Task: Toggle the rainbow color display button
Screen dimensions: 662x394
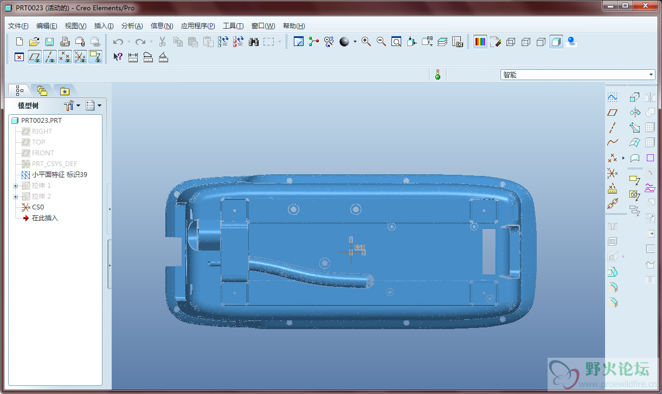Action: pyautogui.click(x=480, y=42)
